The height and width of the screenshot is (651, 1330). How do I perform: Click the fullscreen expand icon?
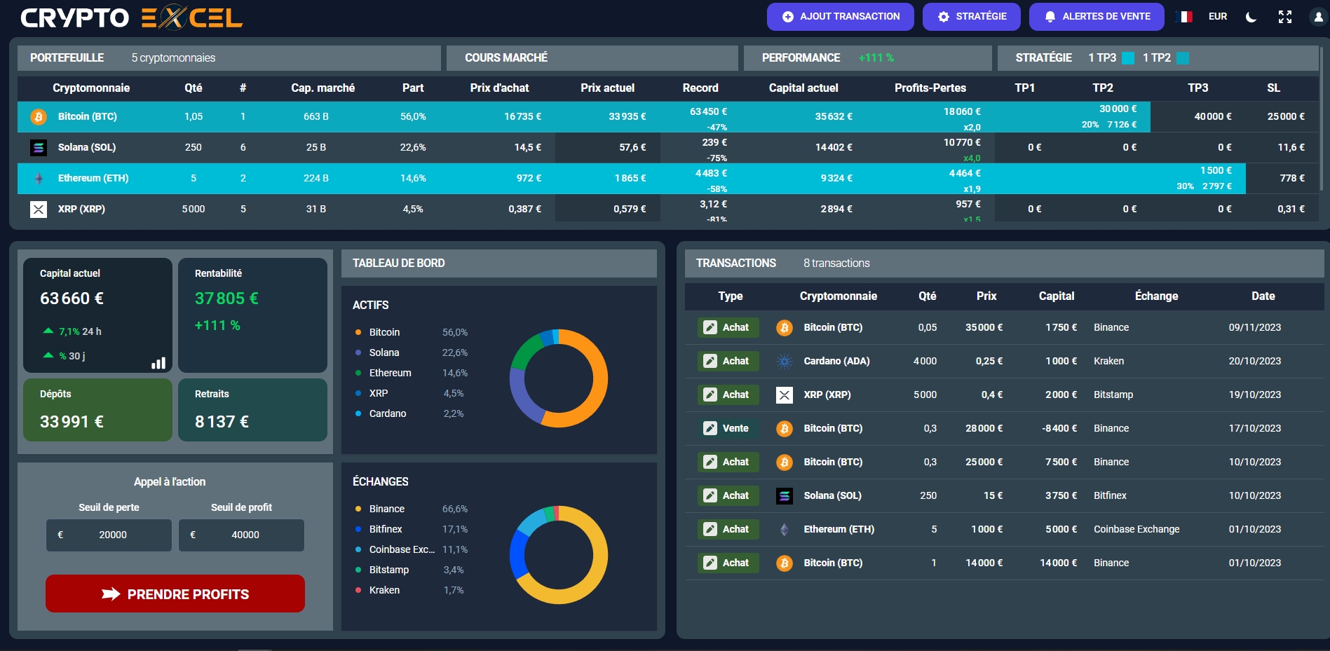1284,17
